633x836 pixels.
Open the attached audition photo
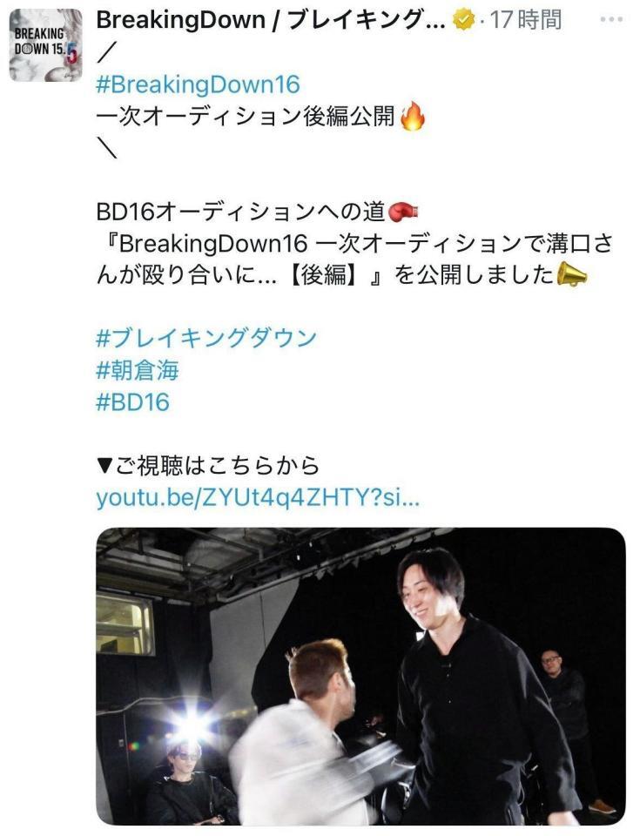[360, 677]
